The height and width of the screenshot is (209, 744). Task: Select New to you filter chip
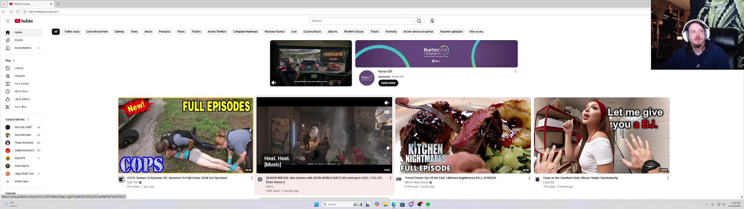click(x=476, y=32)
